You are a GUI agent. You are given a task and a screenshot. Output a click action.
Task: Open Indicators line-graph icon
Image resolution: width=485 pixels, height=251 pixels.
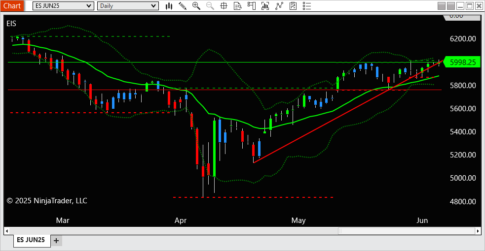point(279,6)
